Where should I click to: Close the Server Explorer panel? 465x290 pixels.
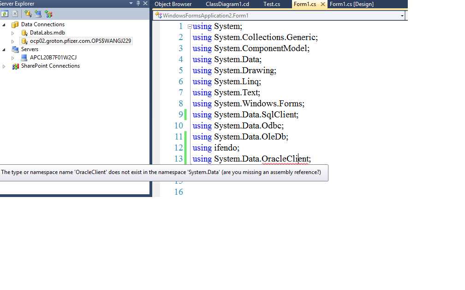[x=145, y=3]
